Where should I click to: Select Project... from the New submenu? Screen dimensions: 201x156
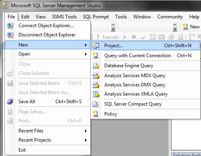click(146, 46)
